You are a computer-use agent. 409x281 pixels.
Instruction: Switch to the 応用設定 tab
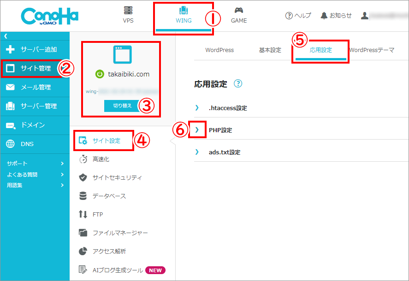tap(321, 50)
